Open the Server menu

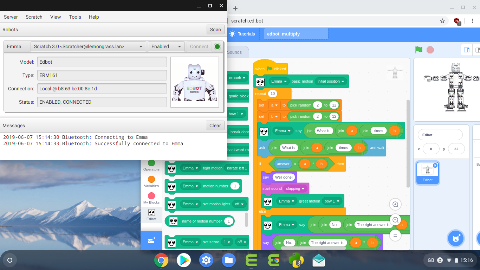[11, 17]
